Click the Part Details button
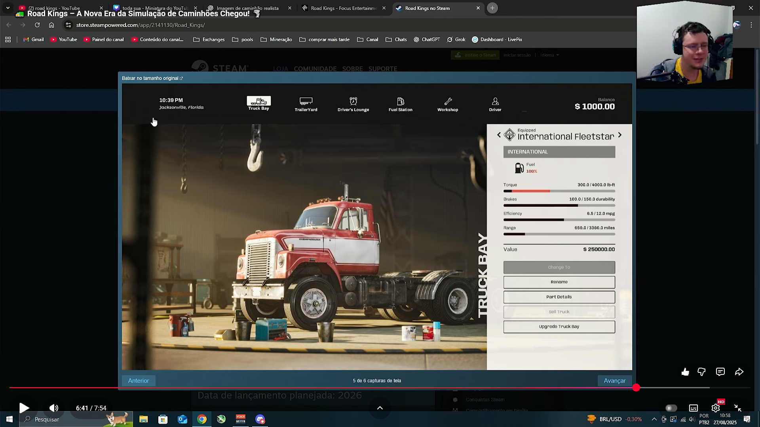 coord(559,297)
